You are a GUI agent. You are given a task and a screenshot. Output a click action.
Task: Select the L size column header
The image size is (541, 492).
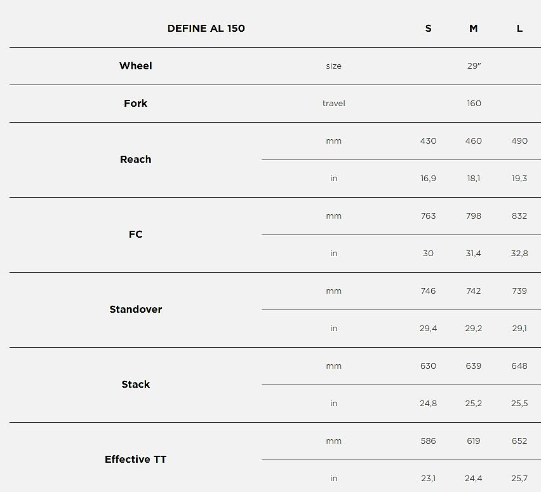point(519,28)
